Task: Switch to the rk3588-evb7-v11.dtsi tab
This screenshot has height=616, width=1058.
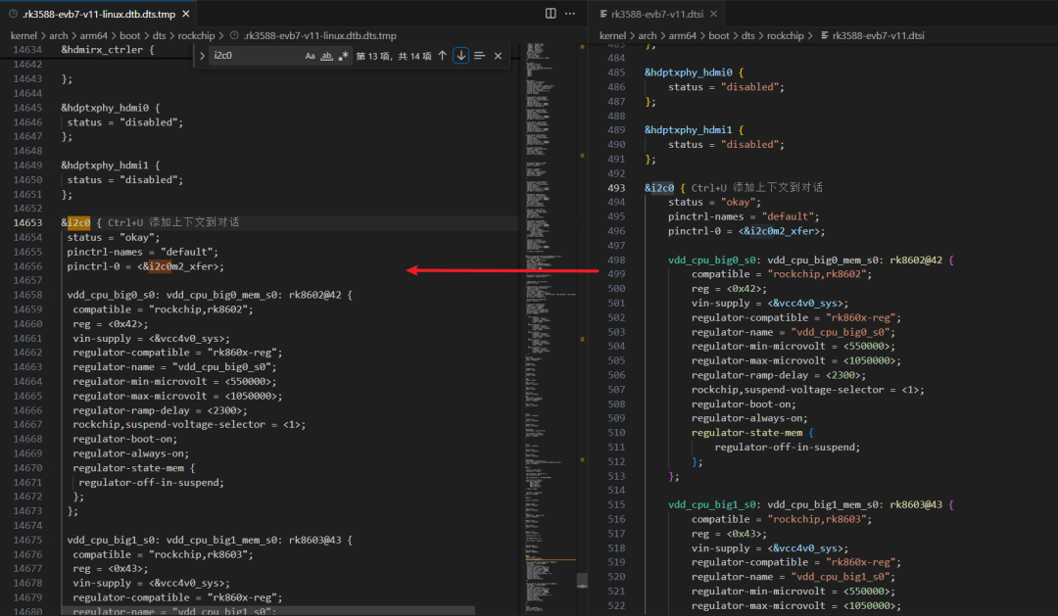Action: (x=656, y=14)
